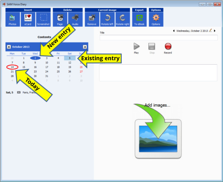223x182 pixels.
Task: Remove the current image
Action: (92, 19)
